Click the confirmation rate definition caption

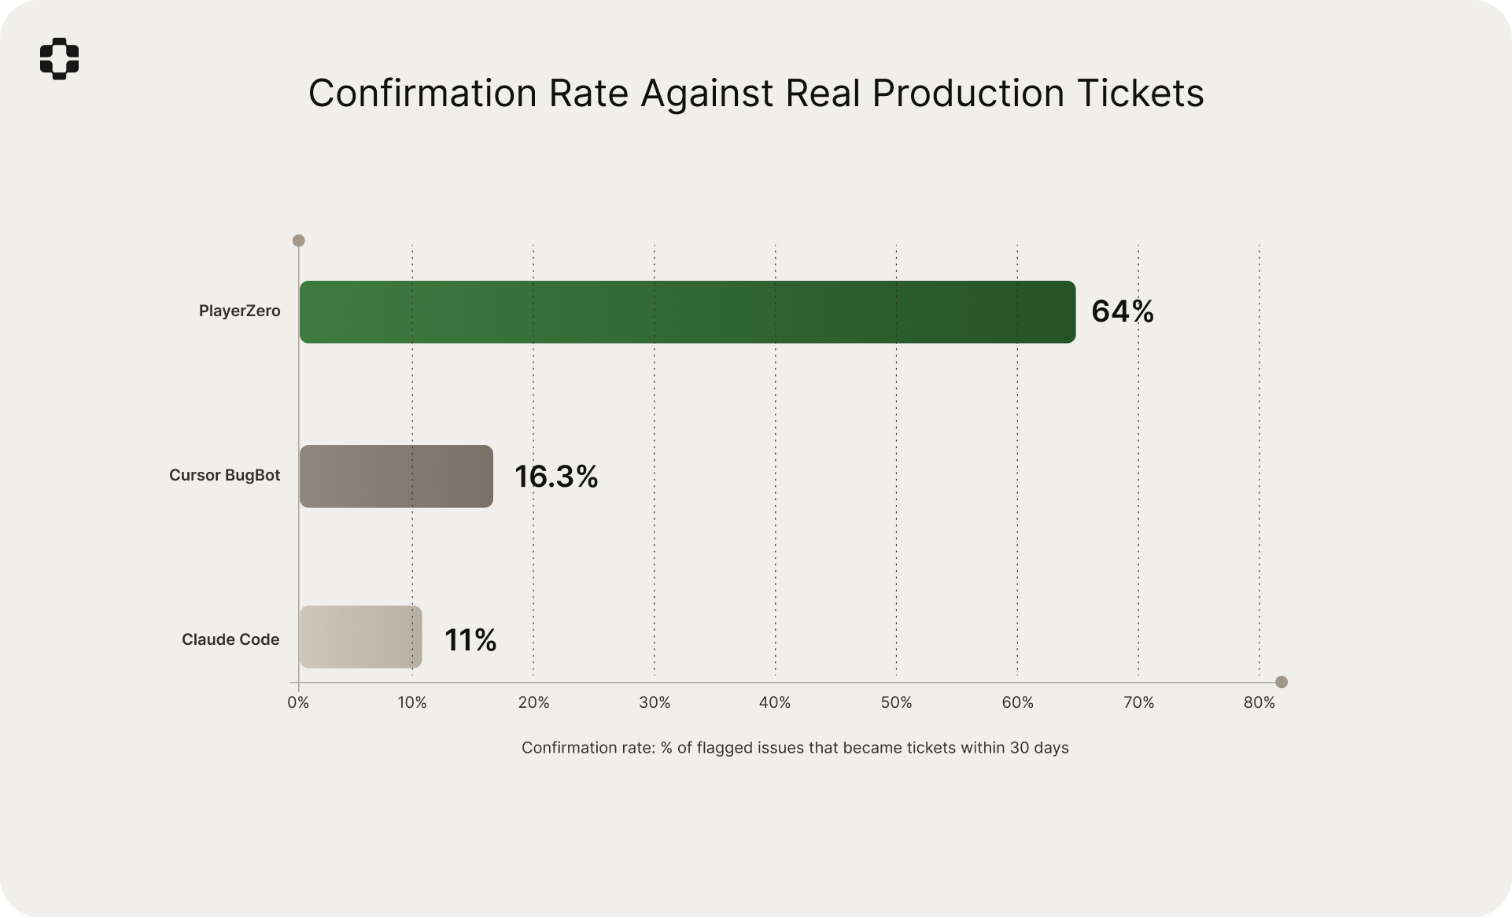pos(795,748)
